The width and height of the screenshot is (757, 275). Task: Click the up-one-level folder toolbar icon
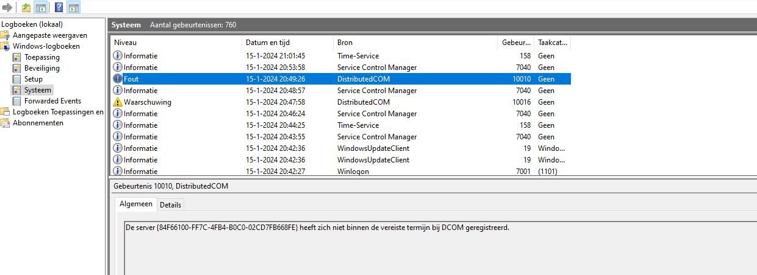(26, 8)
